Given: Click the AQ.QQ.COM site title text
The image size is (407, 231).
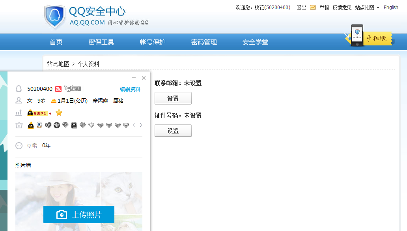Looking at the screenshot, I should tap(87, 23).
